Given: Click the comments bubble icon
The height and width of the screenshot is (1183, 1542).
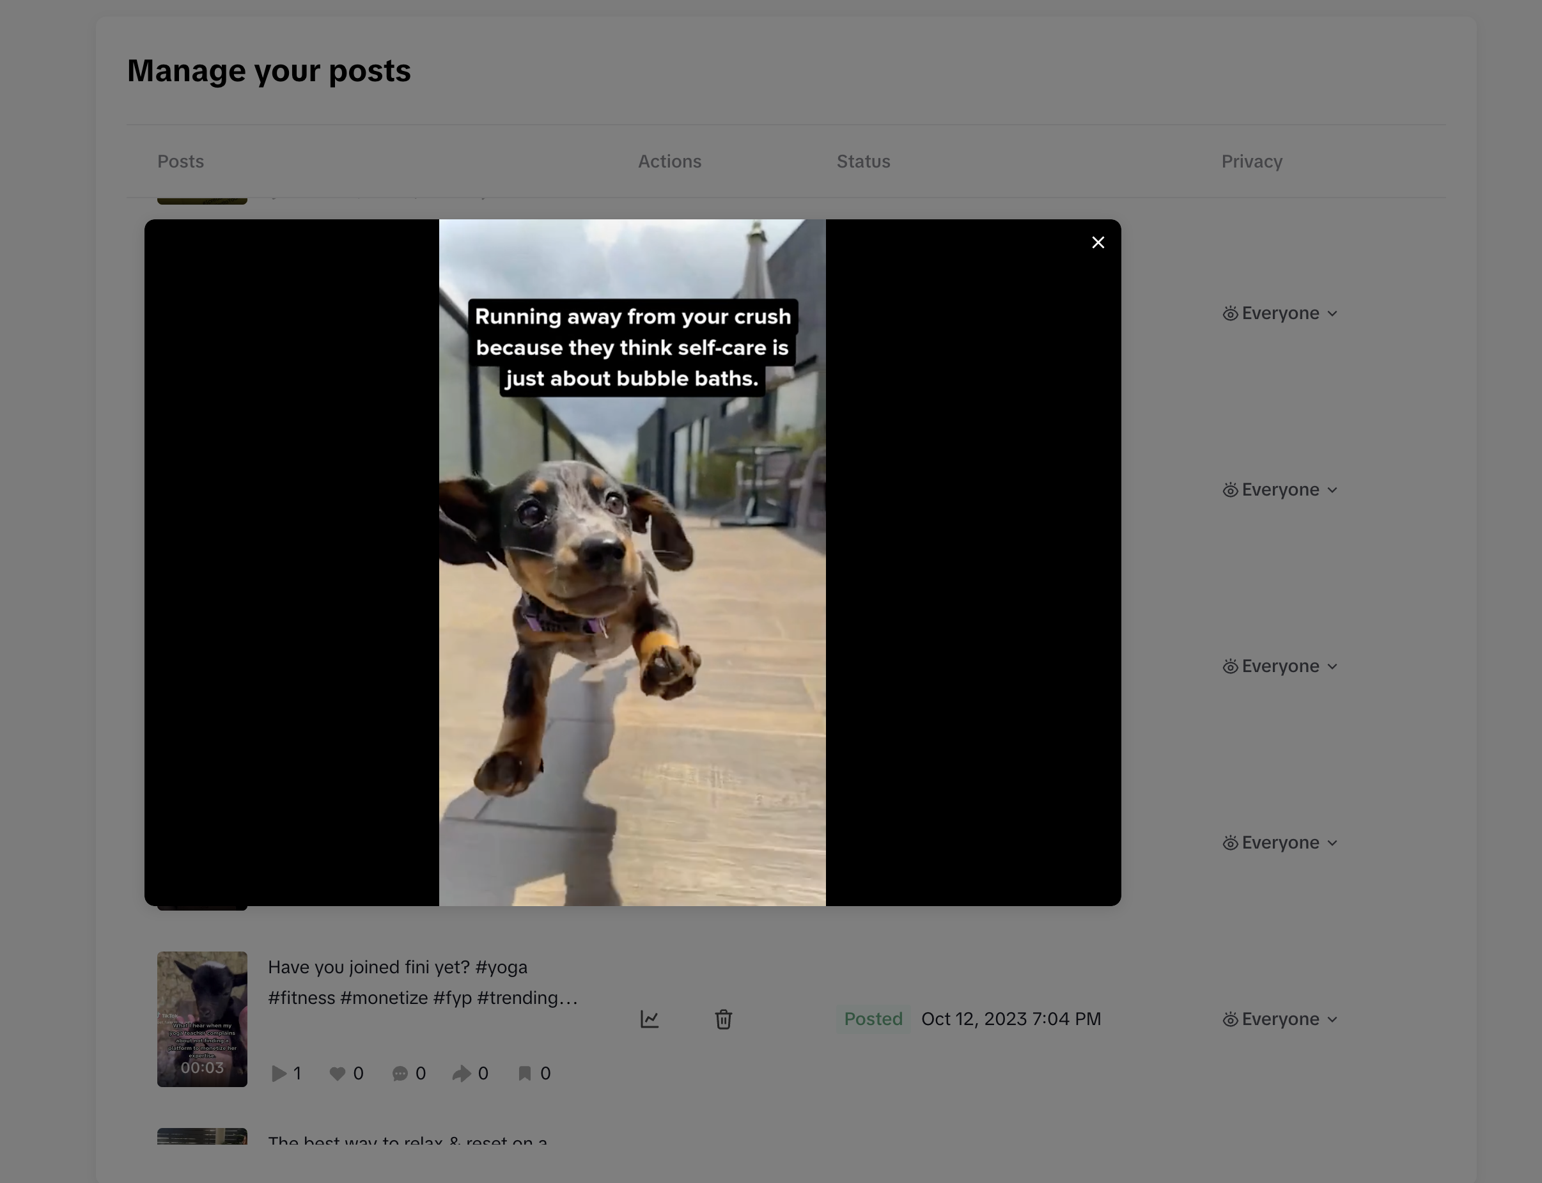Looking at the screenshot, I should point(400,1073).
